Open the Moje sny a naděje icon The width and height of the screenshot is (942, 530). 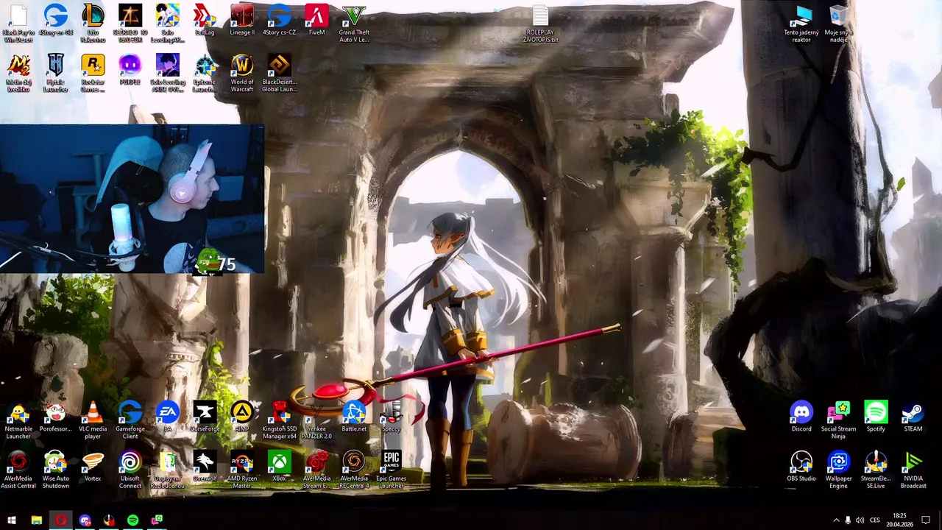(x=839, y=23)
